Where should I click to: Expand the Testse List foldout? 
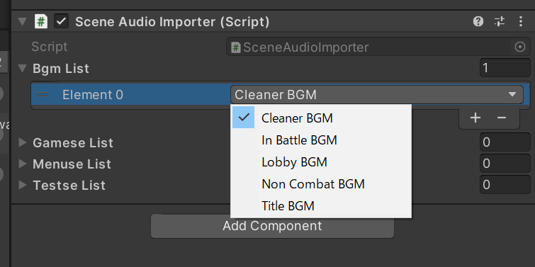(x=23, y=185)
